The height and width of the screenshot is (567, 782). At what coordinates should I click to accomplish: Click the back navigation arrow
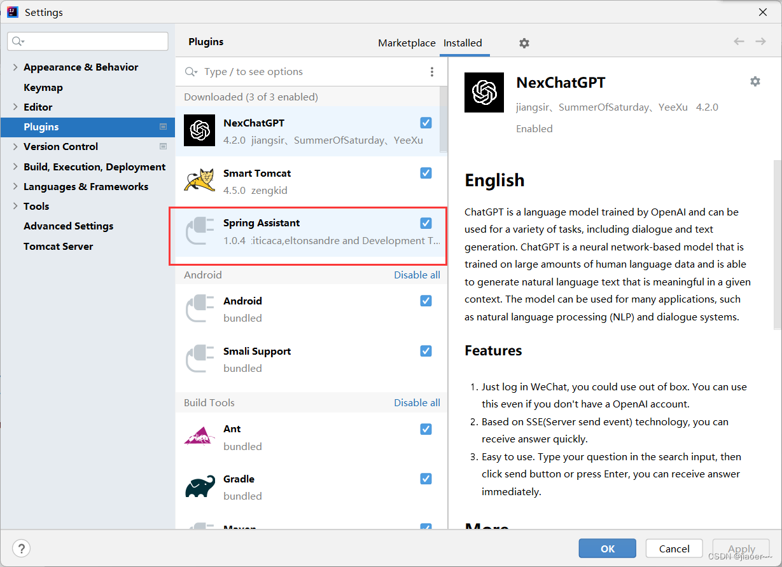(739, 41)
